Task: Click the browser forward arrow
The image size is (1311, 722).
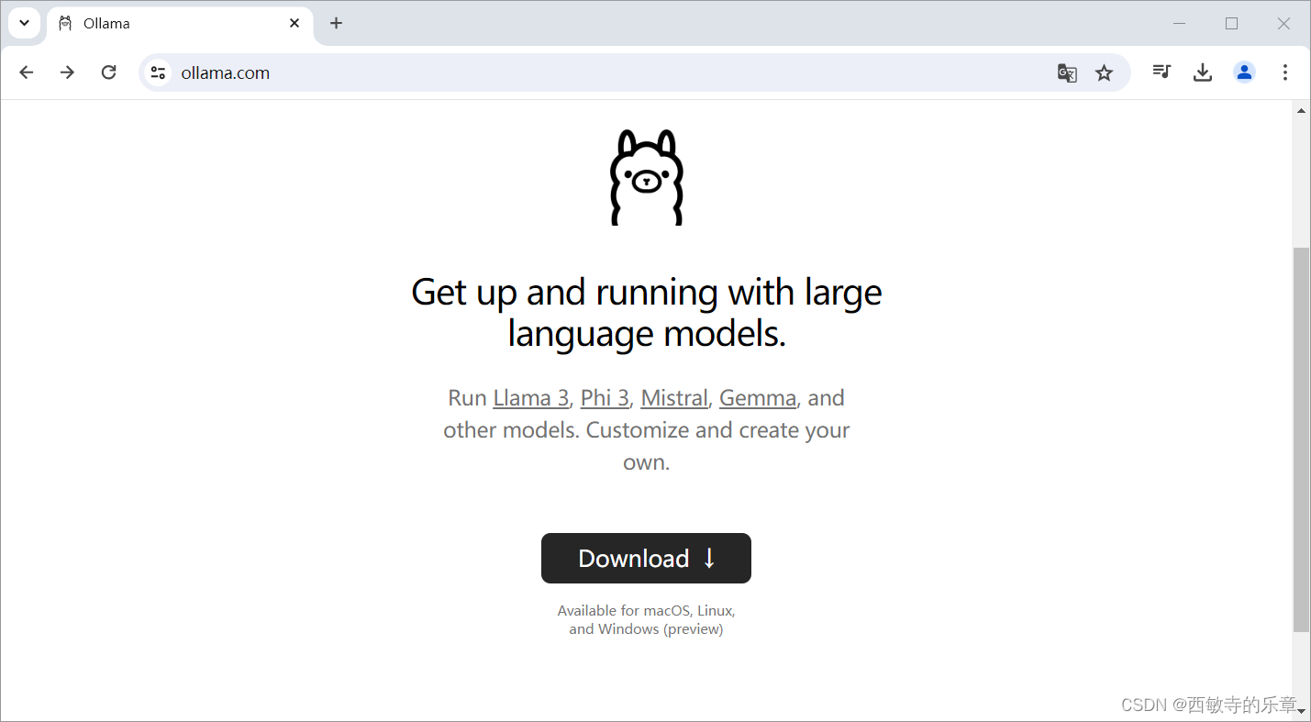Action: [x=67, y=72]
